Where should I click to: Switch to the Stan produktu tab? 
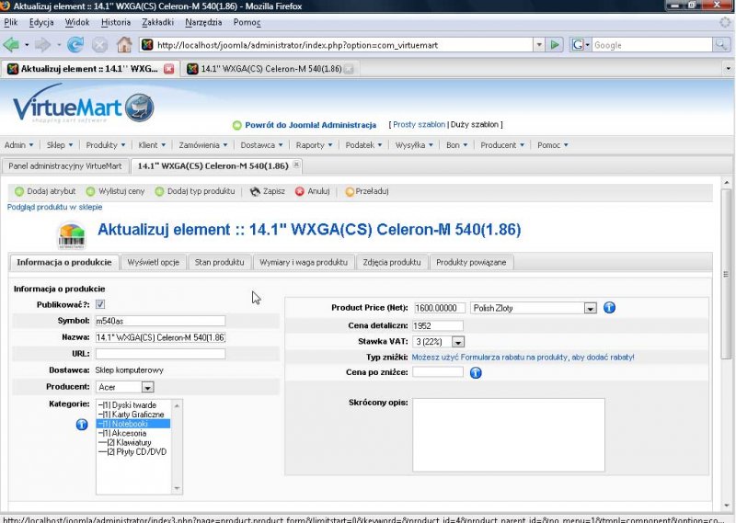click(219, 262)
